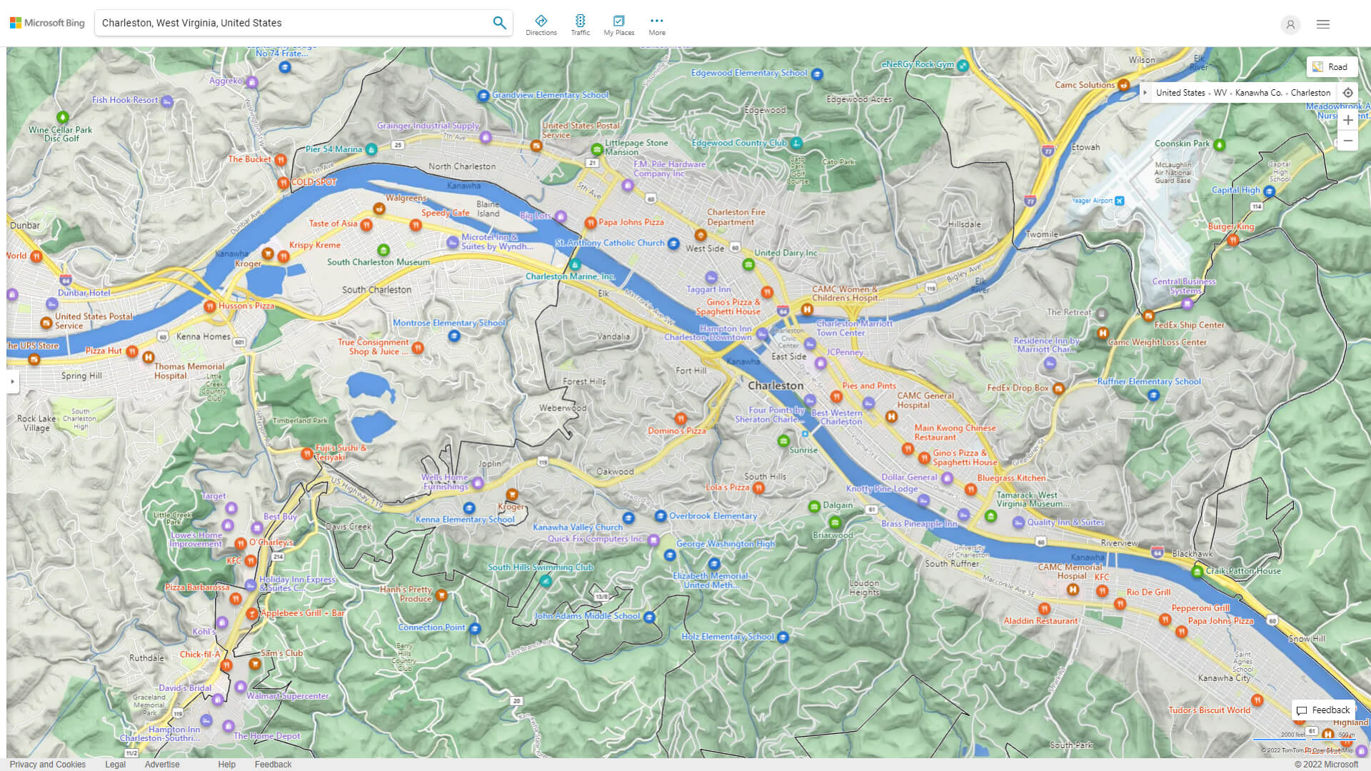Select the CAMC General Hospital marker
This screenshot has width=1371, height=771.
(891, 416)
